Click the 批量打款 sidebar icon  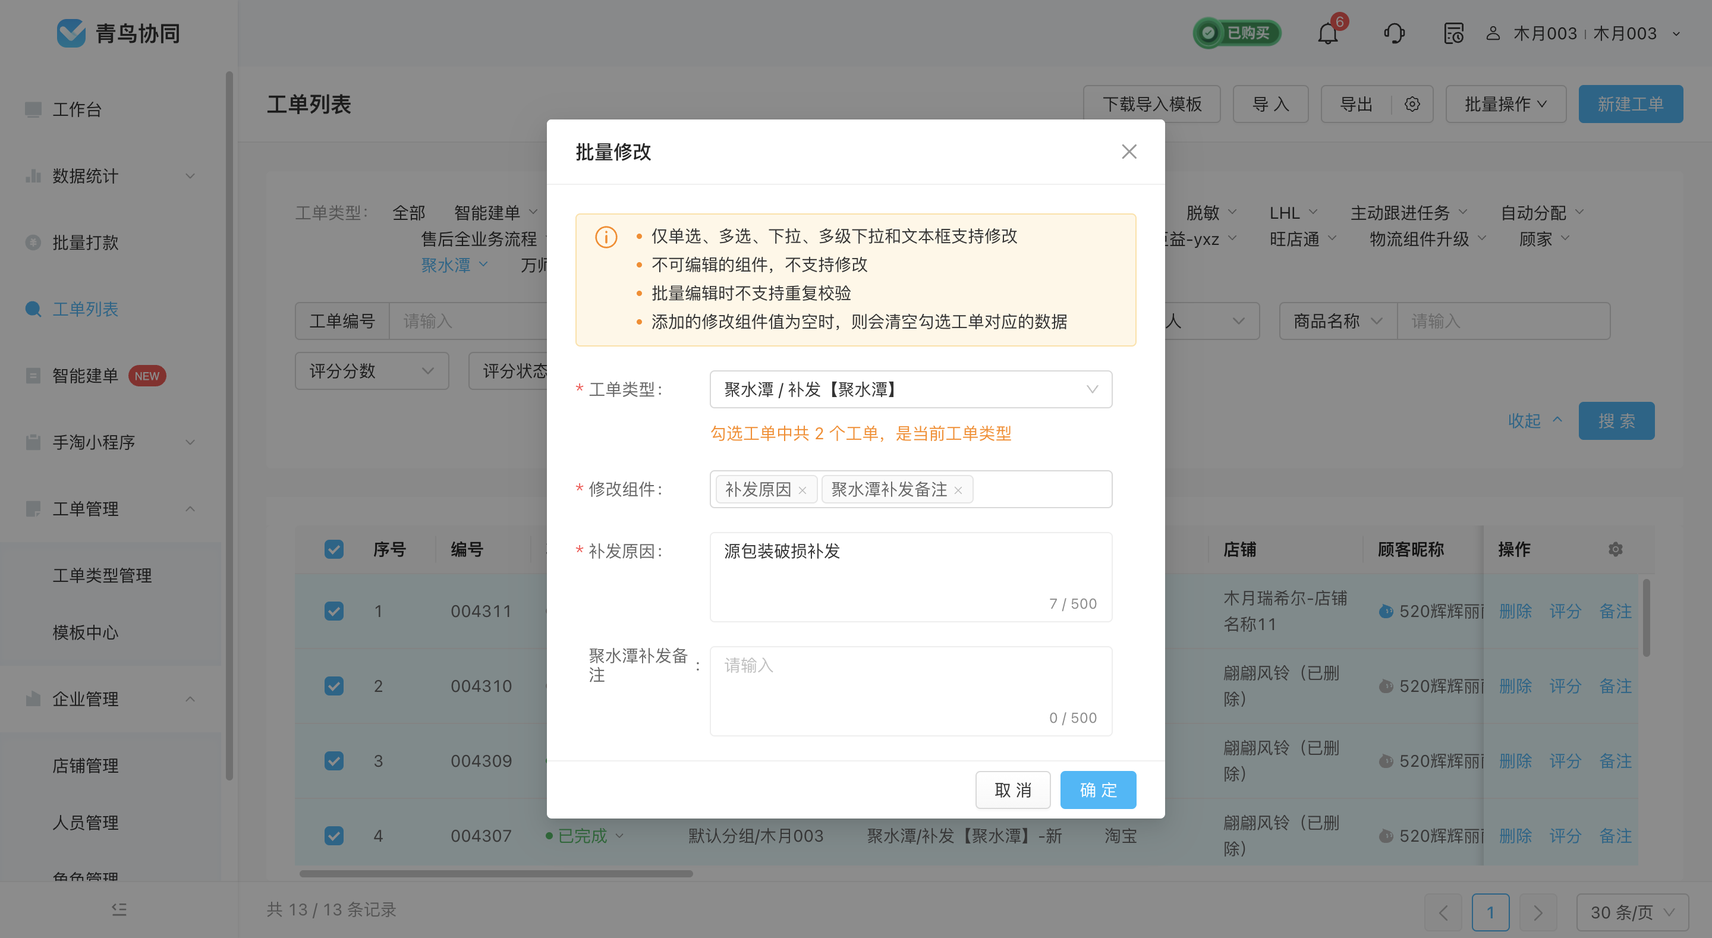coord(33,242)
